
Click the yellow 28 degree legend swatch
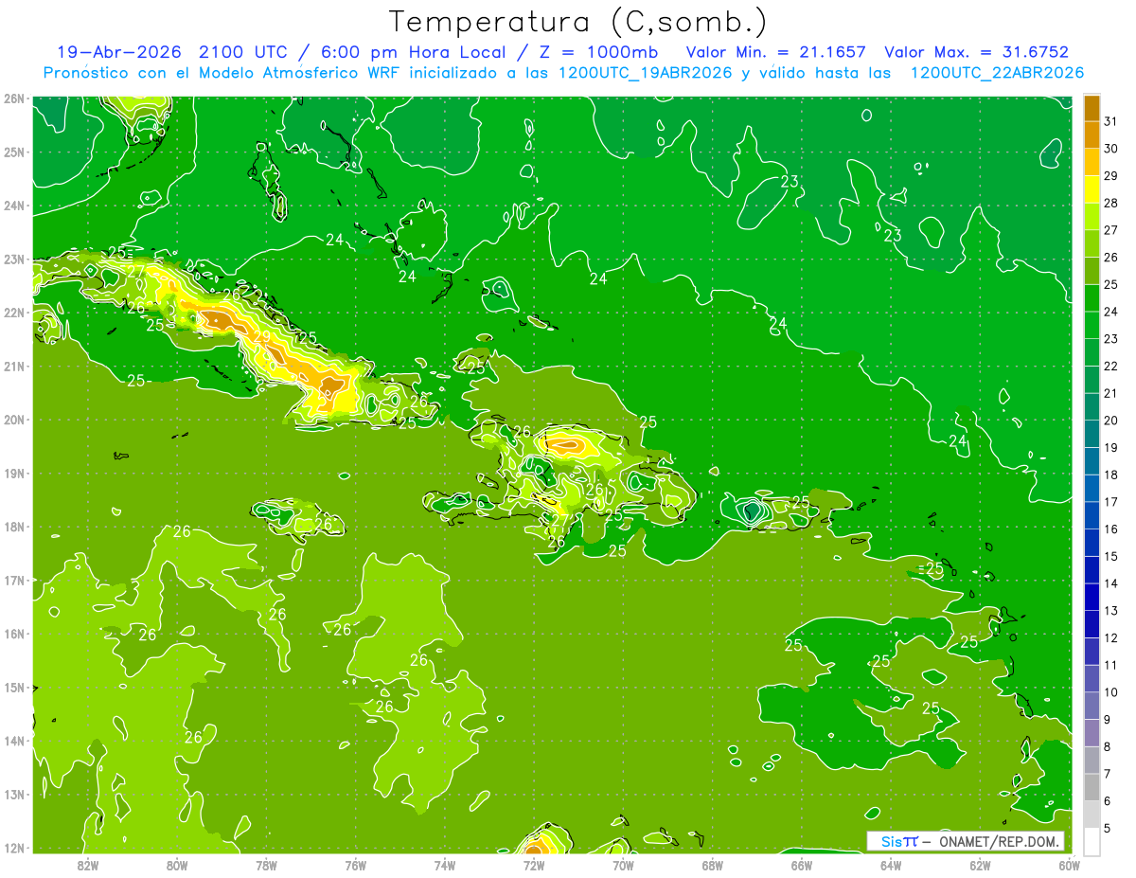[x=1092, y=189]
